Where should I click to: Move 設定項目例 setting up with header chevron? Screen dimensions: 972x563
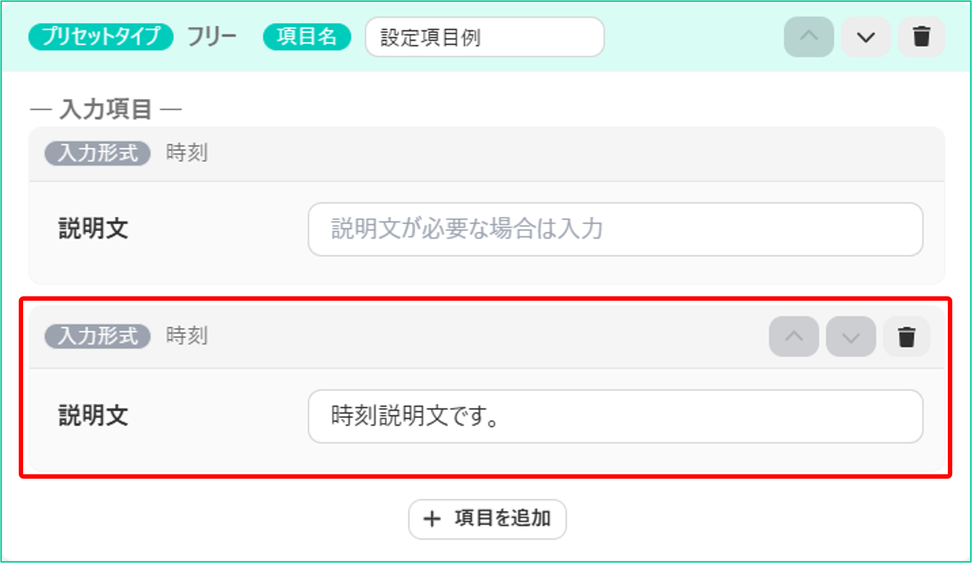(x=809, y=37)
